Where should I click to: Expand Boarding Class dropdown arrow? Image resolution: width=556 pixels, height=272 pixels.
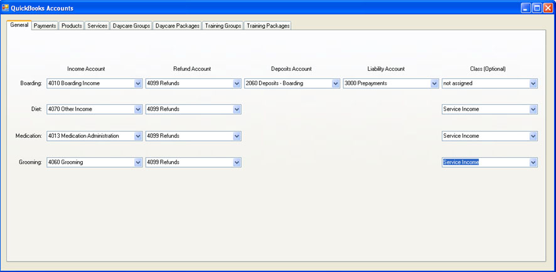533,83
